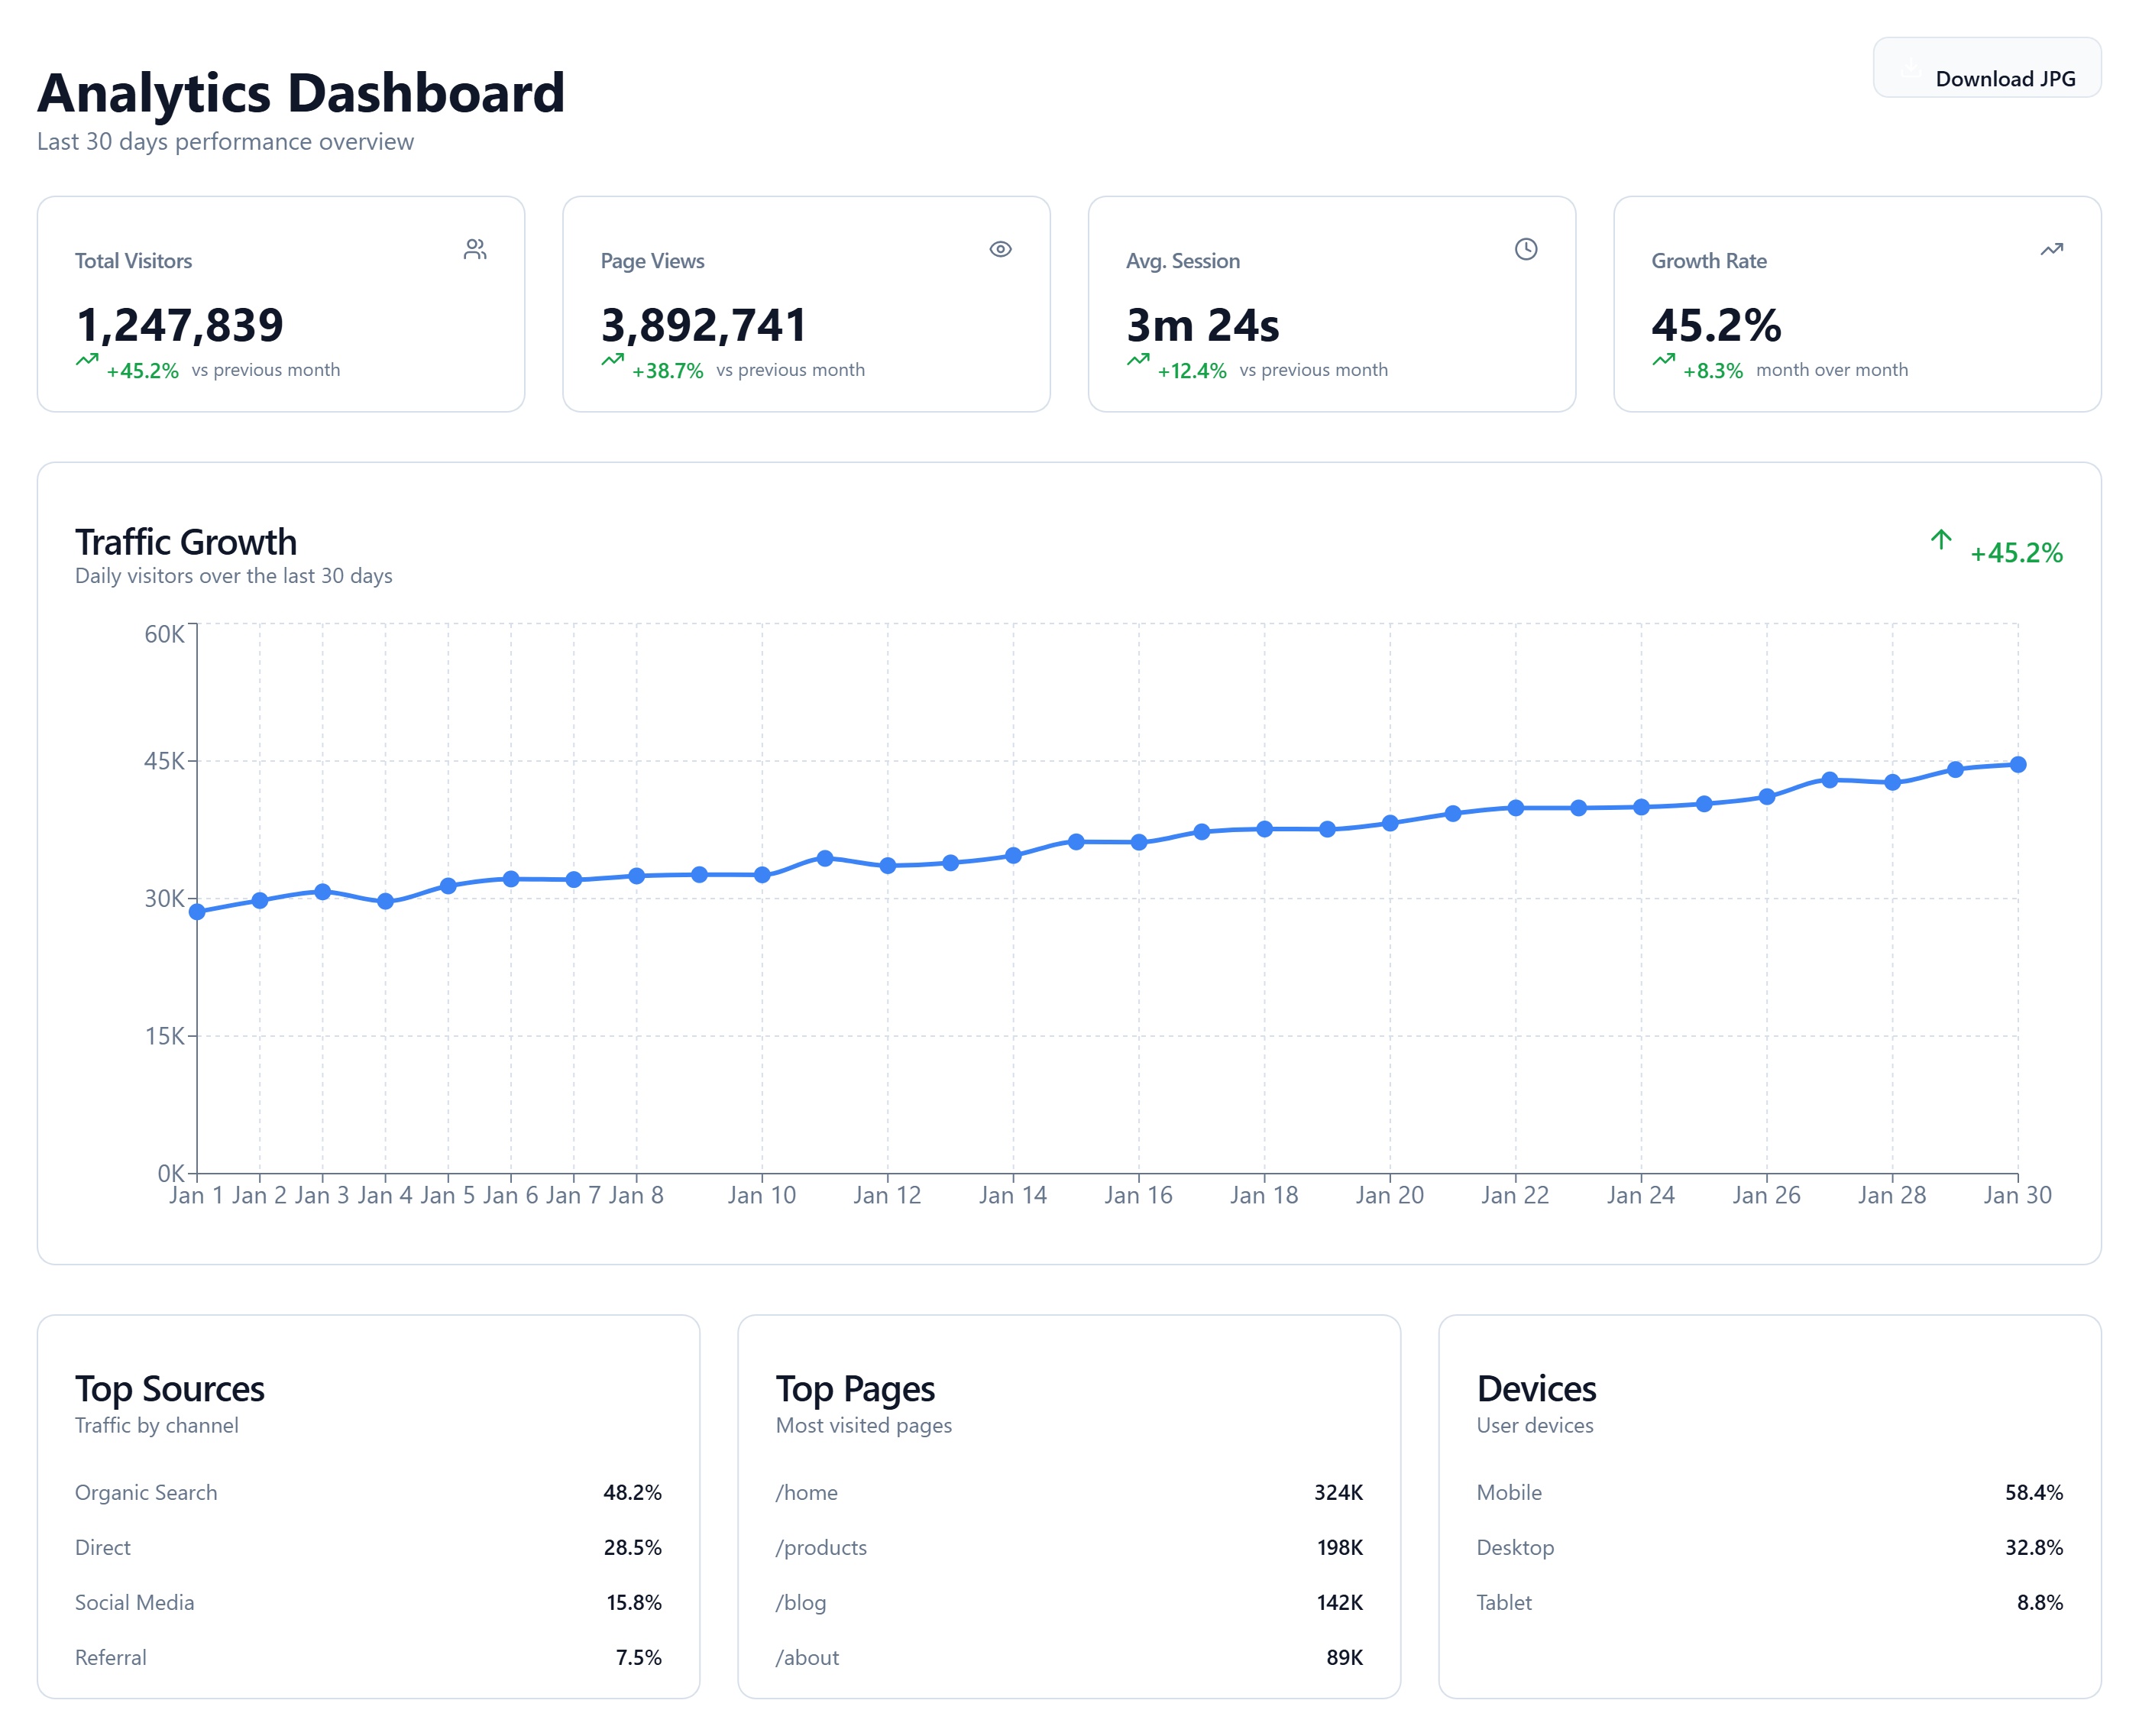The width and height of the screenshot is (2139, 1736).
Task: Click the Jan 30 data point on chart
Action: point(2017,765)
